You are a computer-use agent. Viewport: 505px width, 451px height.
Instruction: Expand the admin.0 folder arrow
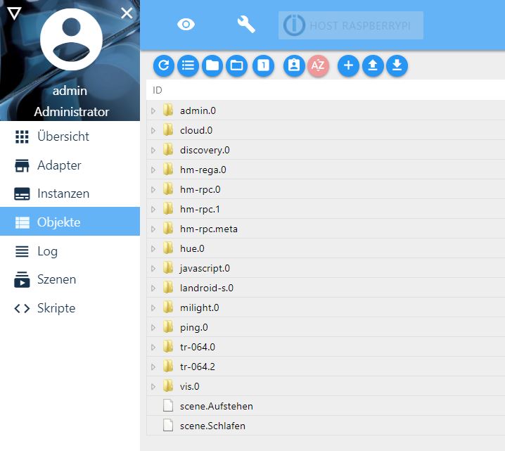pos(153,111)
